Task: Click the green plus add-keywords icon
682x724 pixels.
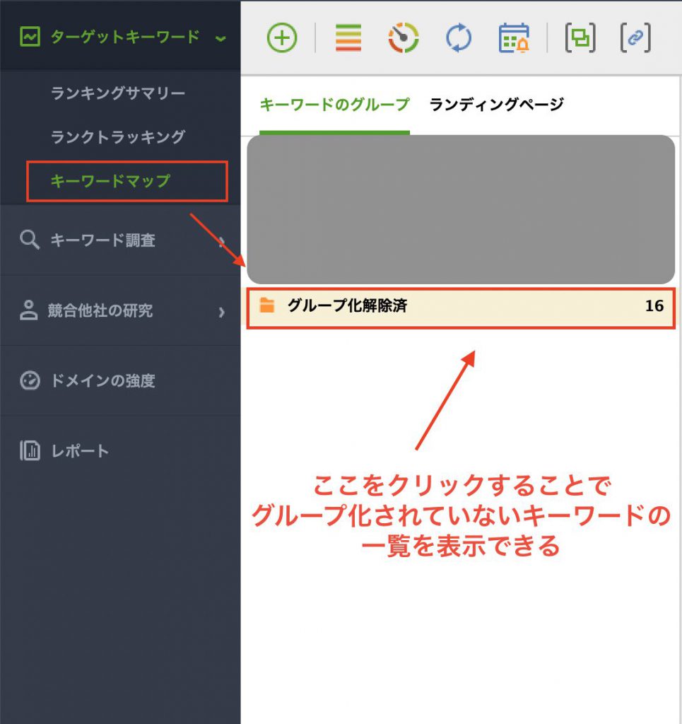Action: click(281, 37)
